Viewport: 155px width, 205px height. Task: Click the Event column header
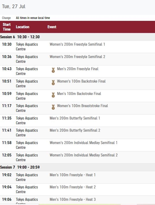point(52,27)
